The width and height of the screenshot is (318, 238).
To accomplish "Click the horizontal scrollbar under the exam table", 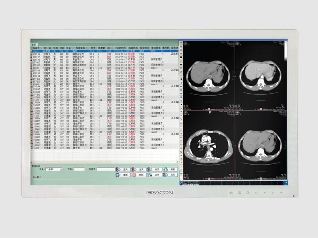I will [105, 162].
